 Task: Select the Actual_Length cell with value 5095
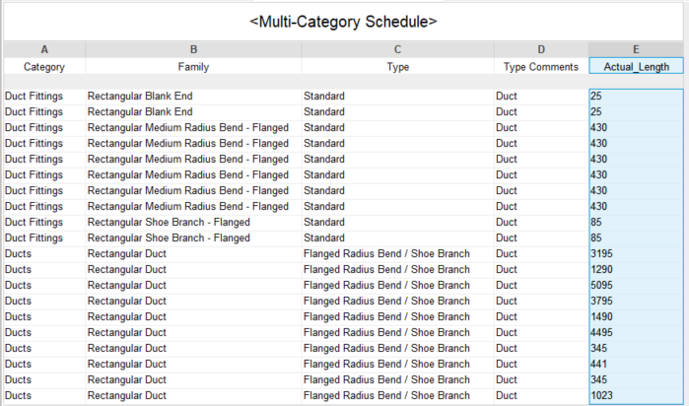click(x=637, y=286)
